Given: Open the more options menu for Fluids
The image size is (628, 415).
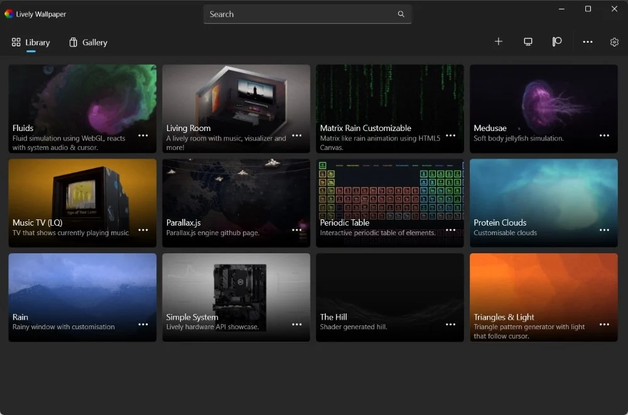Looking at the screenshot, I should click(x=143, y=135).
